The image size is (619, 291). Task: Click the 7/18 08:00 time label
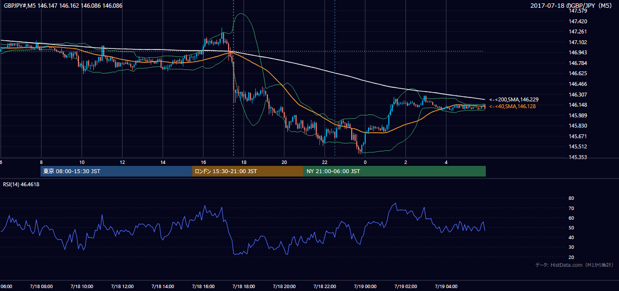point(41,286)
